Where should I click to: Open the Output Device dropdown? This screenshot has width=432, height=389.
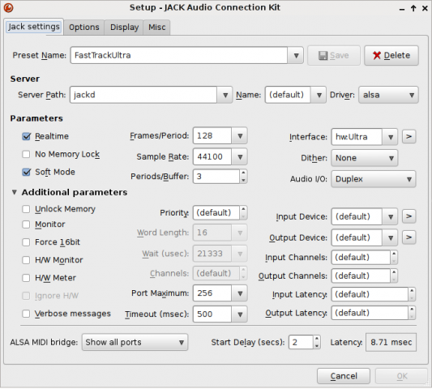391,237
